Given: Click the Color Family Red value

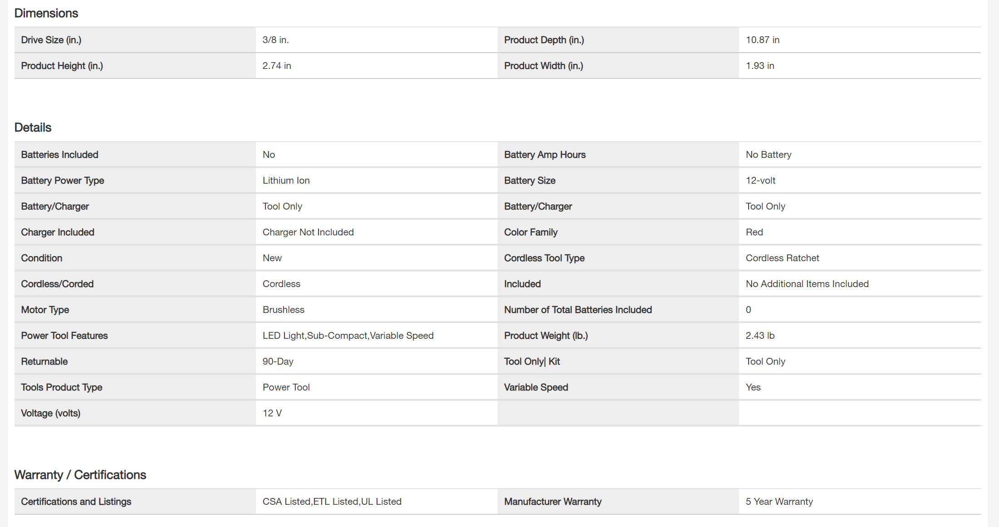Looking at the screenshot, I should click(x=754, y=232).
